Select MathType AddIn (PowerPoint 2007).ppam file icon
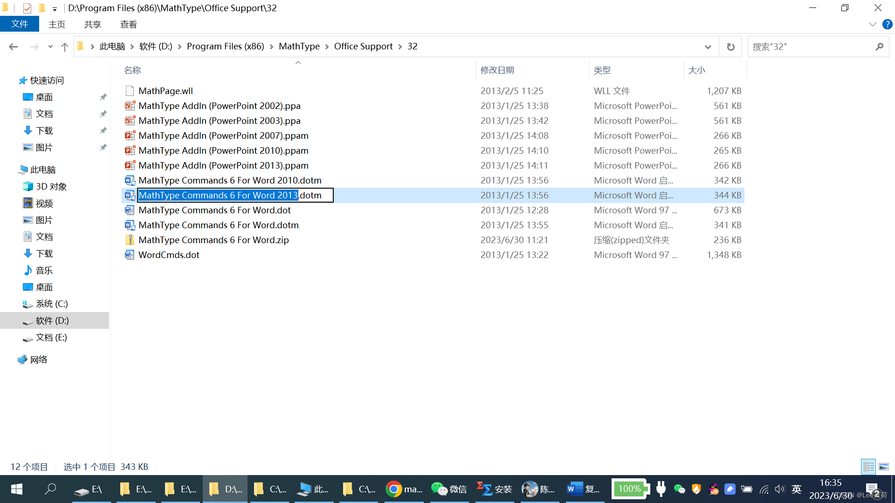Viewport: 895px width, 503px height. point(130,136)
